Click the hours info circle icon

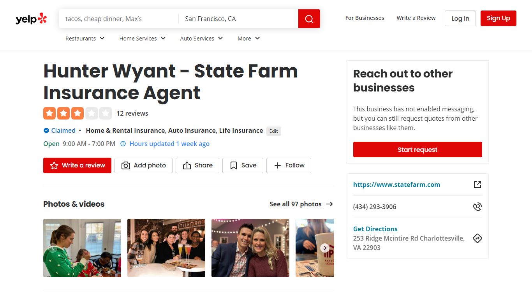(123, 144)
